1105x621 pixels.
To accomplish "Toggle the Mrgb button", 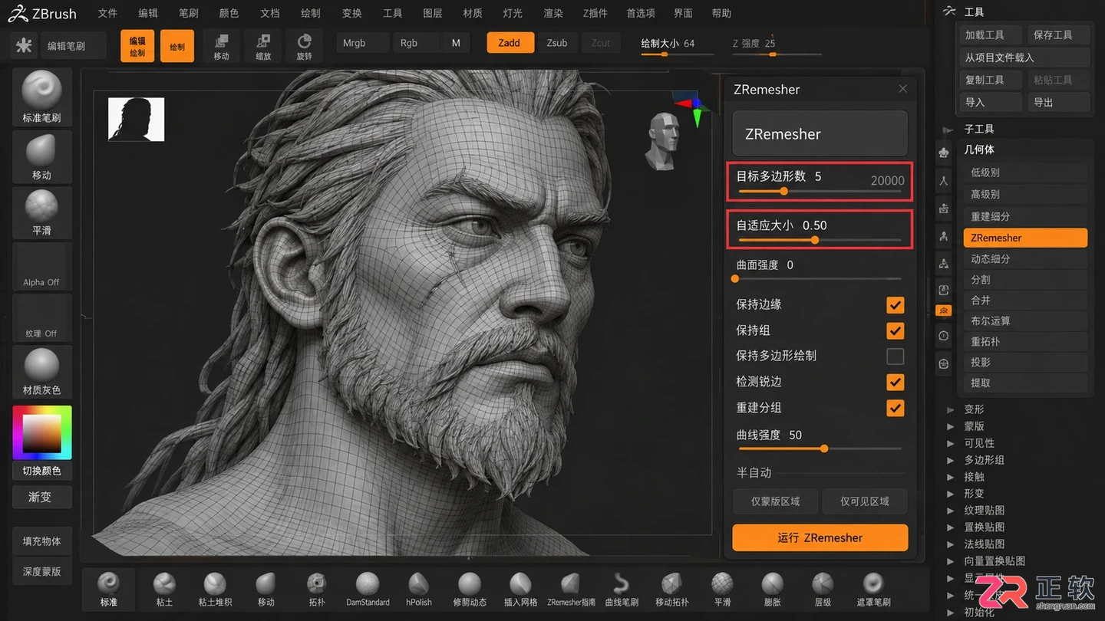I will (362, 43).
